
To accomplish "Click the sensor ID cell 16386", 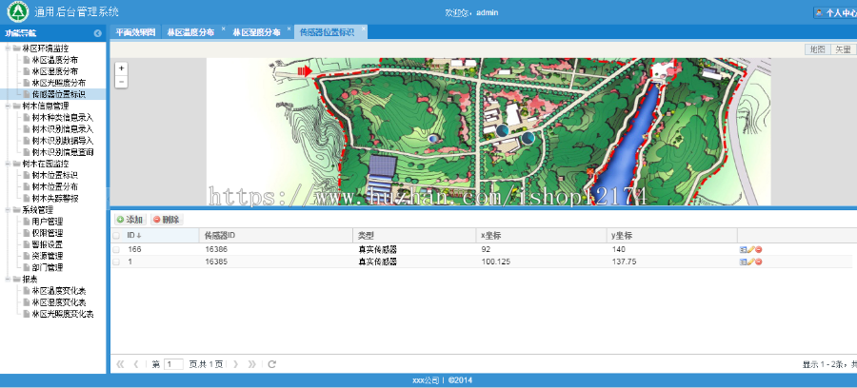I will pos(216,249).
